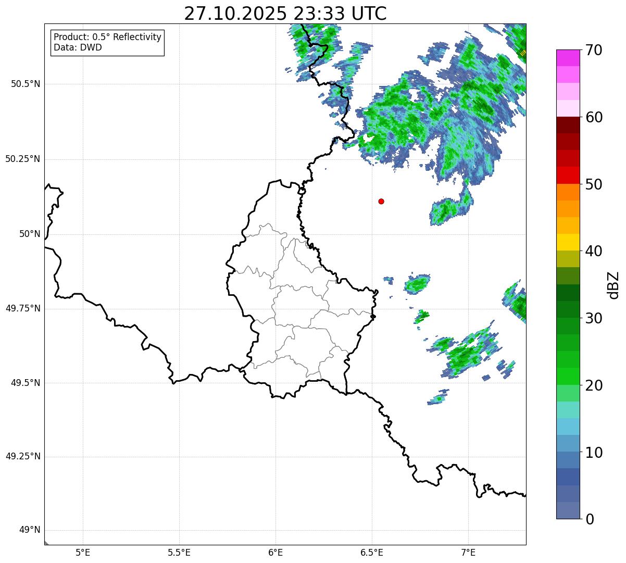Click the dBZ colorbar axis label

point(614,285)
